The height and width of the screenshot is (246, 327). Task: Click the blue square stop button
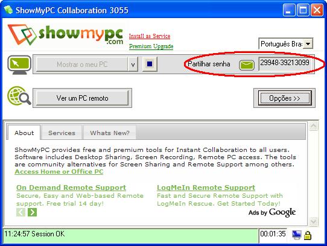(150, 64)
